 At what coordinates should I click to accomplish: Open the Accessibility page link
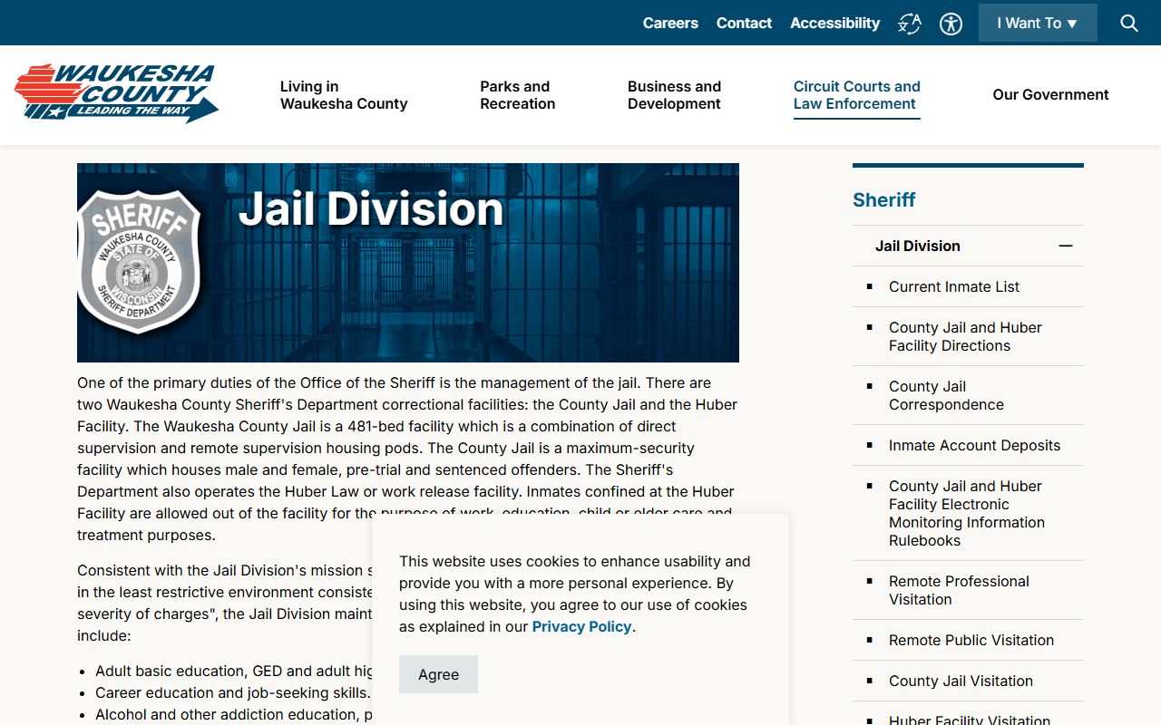[834, 23]
